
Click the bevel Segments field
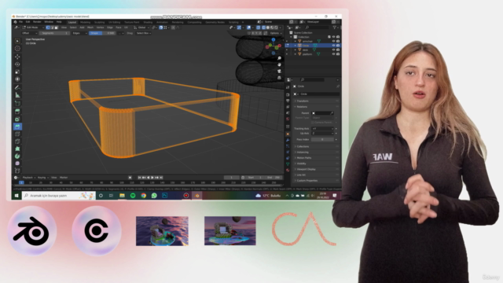point(54,33)
